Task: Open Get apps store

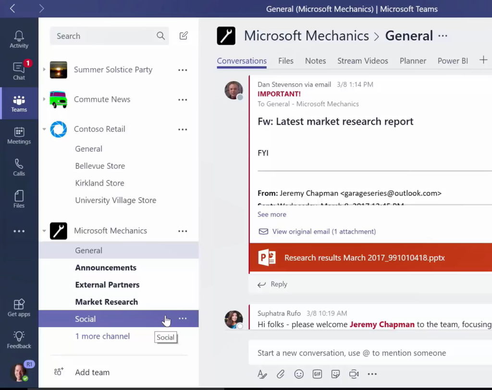Action: (19, 307)
